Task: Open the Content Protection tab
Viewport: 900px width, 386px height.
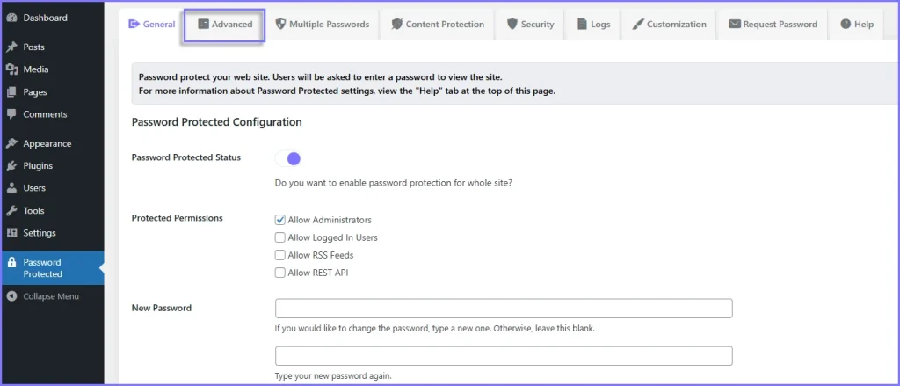Action: point(437,25)
